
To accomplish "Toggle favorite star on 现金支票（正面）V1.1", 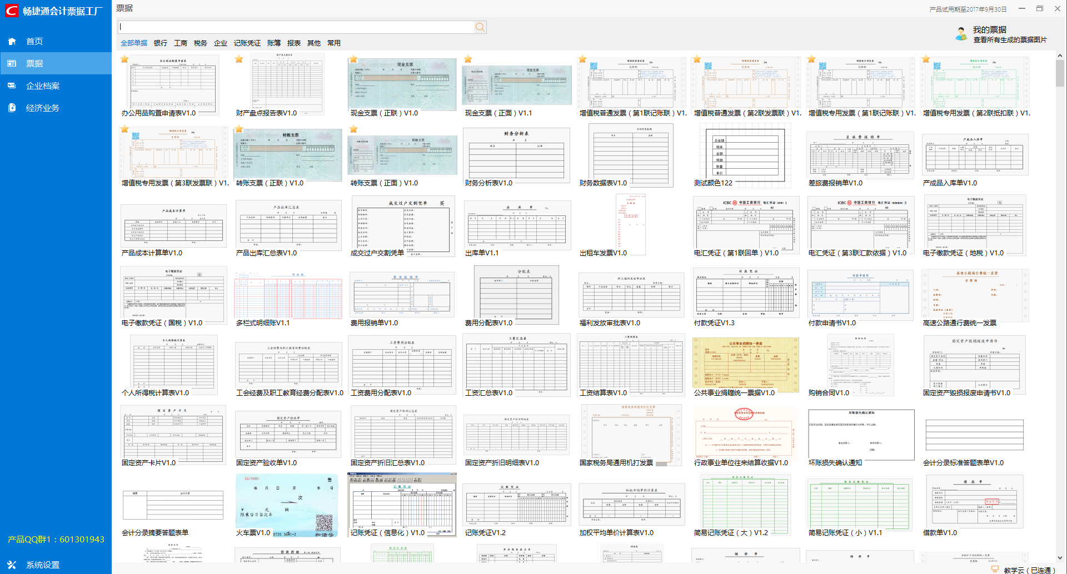I will point(468,59).
